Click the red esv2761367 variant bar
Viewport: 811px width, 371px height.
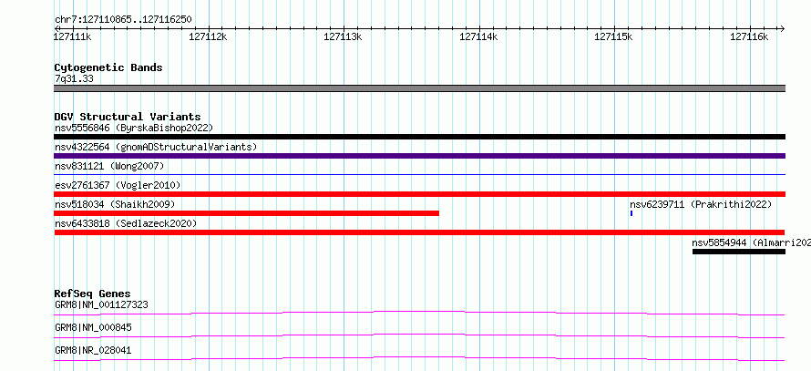pos(419,194)
